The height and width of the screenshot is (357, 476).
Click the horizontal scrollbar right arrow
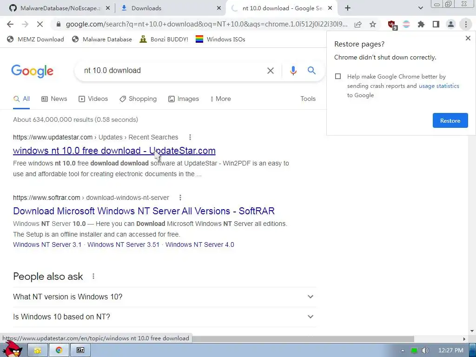click(464, 339)
